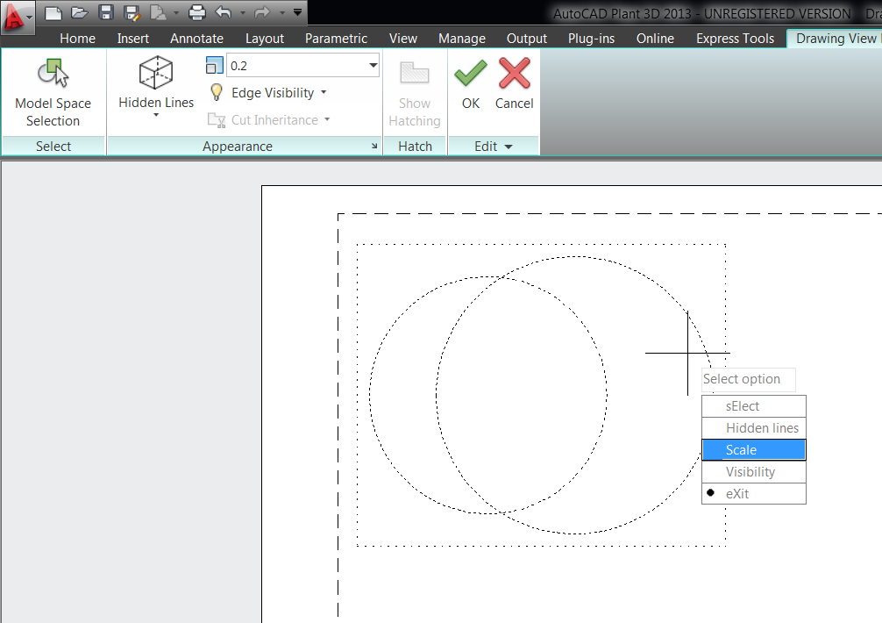The height and width of the screenshot is (623, 882).
Task: Click the Cut Inheritance icon
Action: pos(217,120)
